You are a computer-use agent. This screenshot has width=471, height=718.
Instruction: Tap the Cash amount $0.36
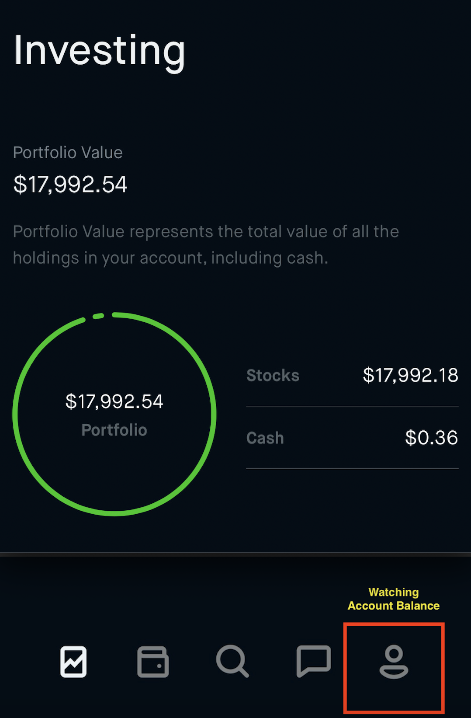[432, 438]
